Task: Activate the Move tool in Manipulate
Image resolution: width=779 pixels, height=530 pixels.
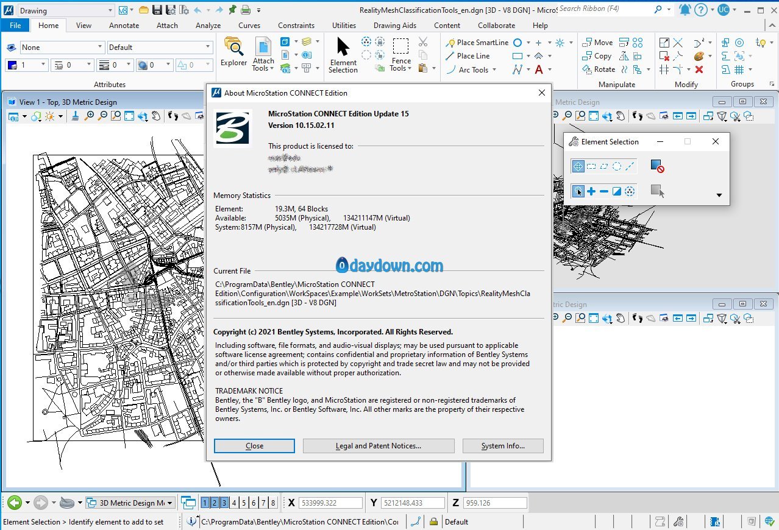Action: point(597,43)
